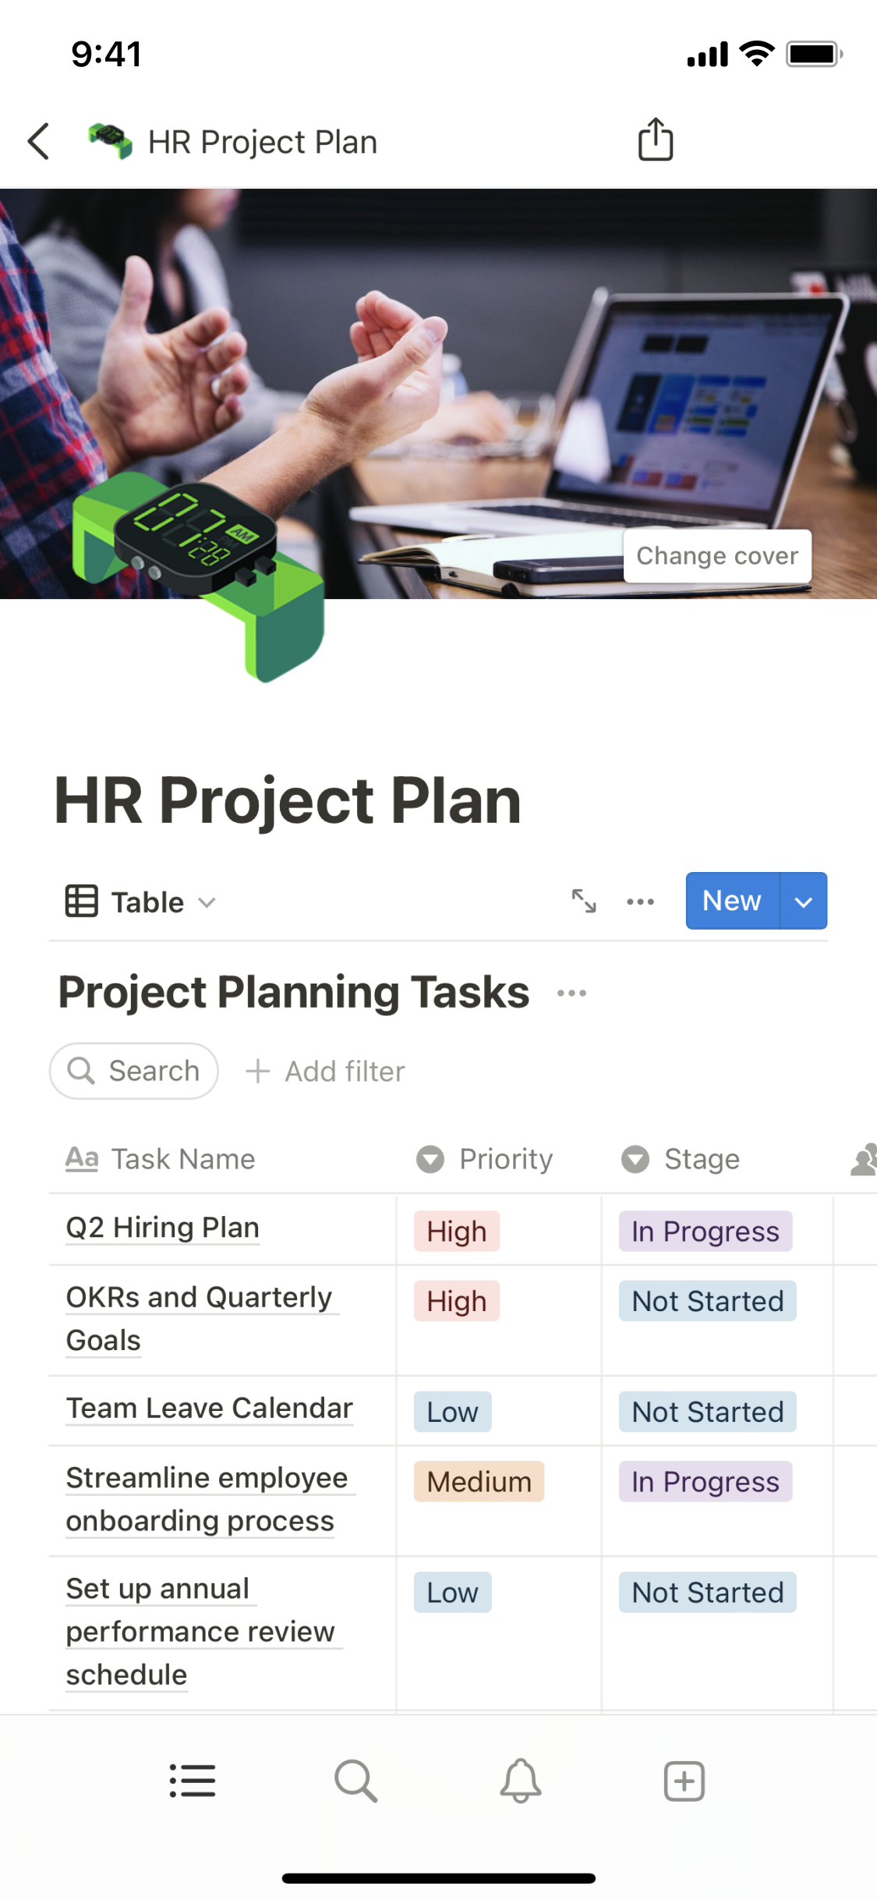Select the Medium priority tag
The width and height of the screenshot is (877, 1900).
click(479, 1482)
